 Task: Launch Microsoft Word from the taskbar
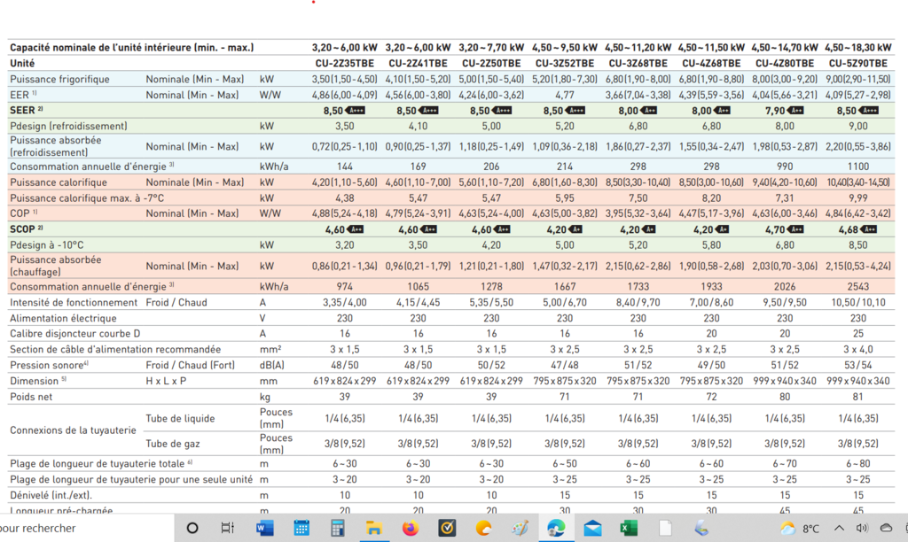pyautogui.click(x=264, y=528)
